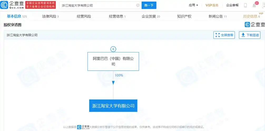
Task: Switch to 新闻公告 tab
Action: (218, 16)
